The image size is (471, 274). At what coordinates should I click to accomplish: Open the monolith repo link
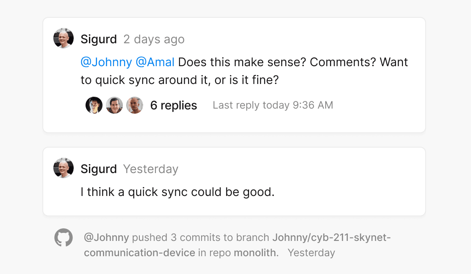pos(256,253)
